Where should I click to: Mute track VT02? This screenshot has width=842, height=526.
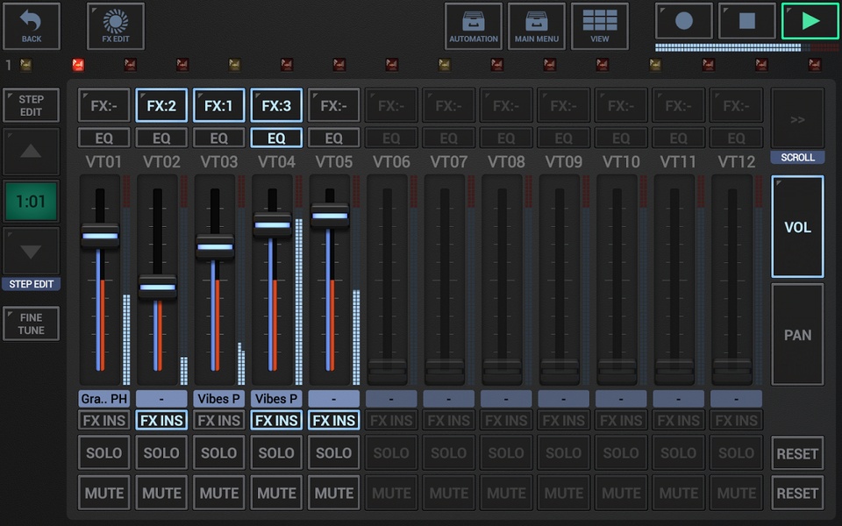tap(161, 493)
